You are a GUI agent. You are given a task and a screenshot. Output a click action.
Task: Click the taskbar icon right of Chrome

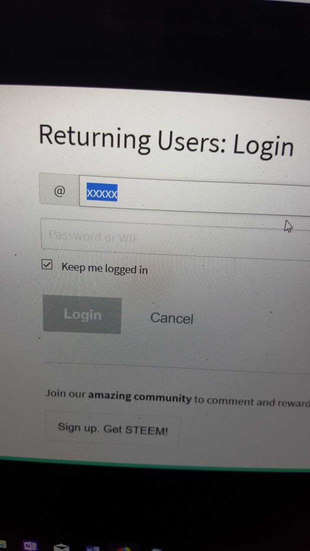tap(157, 550)
